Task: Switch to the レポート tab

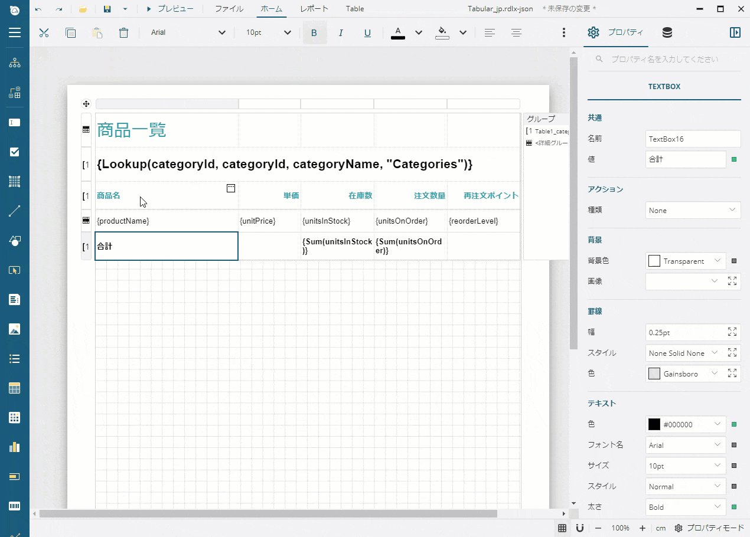Action: [314, 9]
